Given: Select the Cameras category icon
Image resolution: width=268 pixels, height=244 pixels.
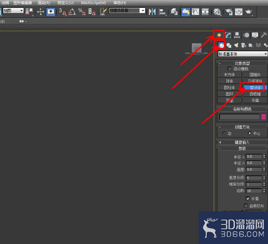Looking at the screenshot, I should [244, 45].
